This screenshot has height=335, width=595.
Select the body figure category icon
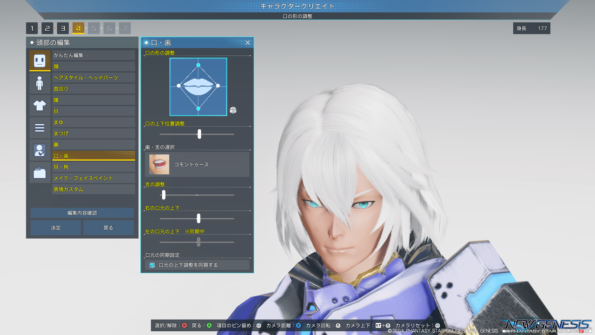(40, 83)
